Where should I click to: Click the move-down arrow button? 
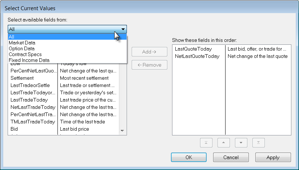click(241, 143)
